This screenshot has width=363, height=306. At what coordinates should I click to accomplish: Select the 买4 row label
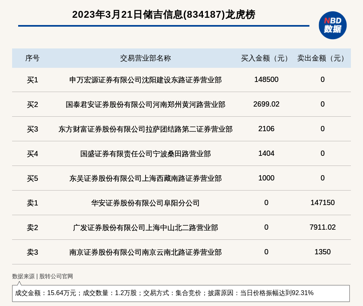(32, 154)
